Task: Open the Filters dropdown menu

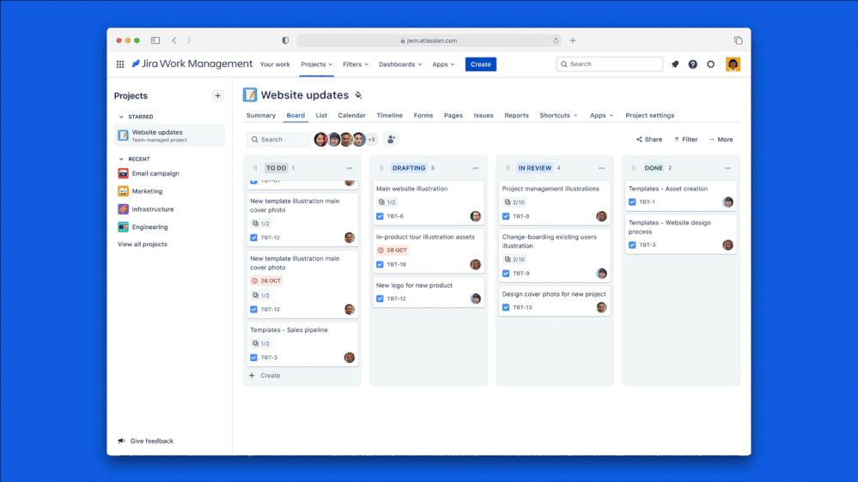Action: point(355,64)
